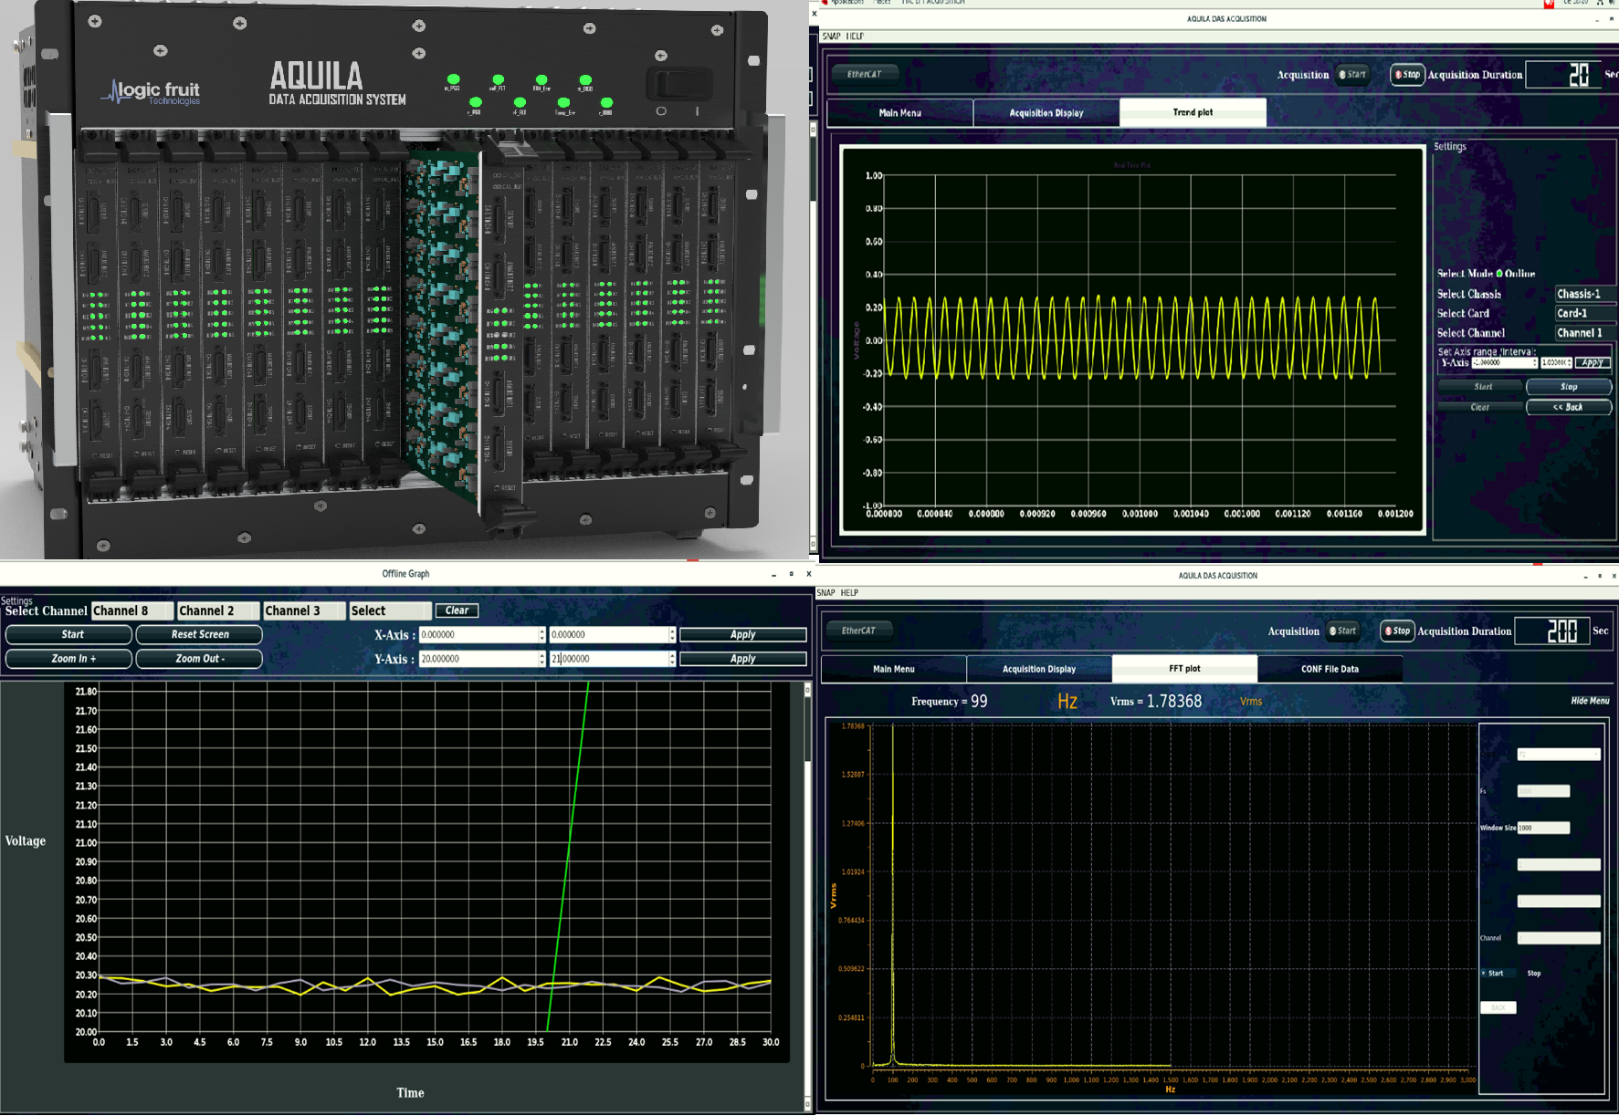Click the Zoom In + button
1619x1116 pixels.
[x=69, y=659]
